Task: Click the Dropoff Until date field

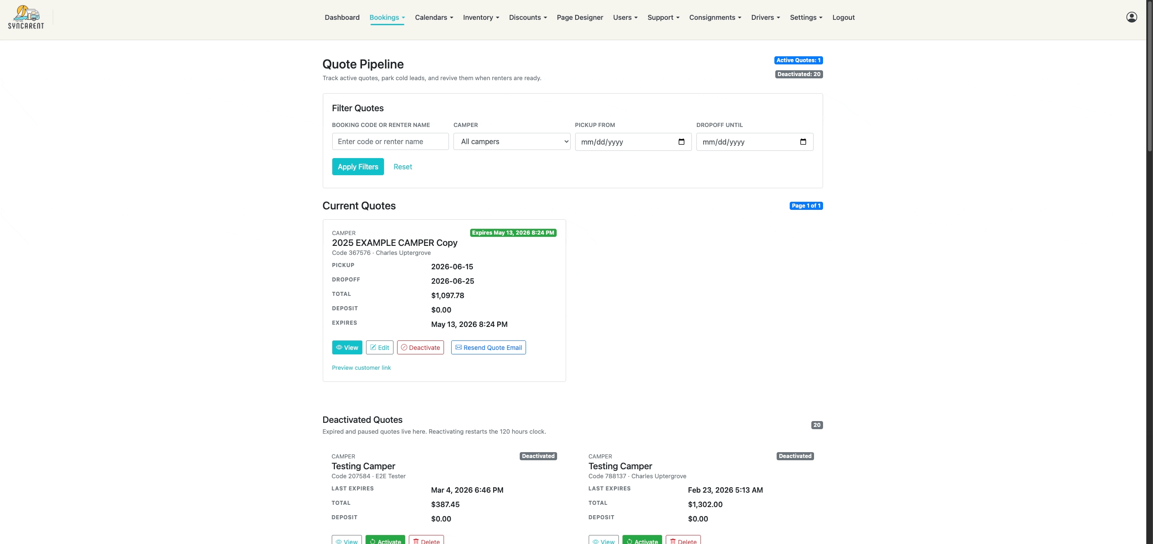Action: click(755, 142)
